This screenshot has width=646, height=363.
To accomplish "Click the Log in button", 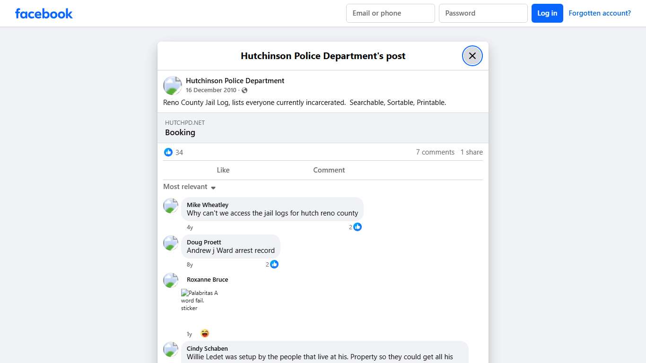I will click(x=547, y=13).
